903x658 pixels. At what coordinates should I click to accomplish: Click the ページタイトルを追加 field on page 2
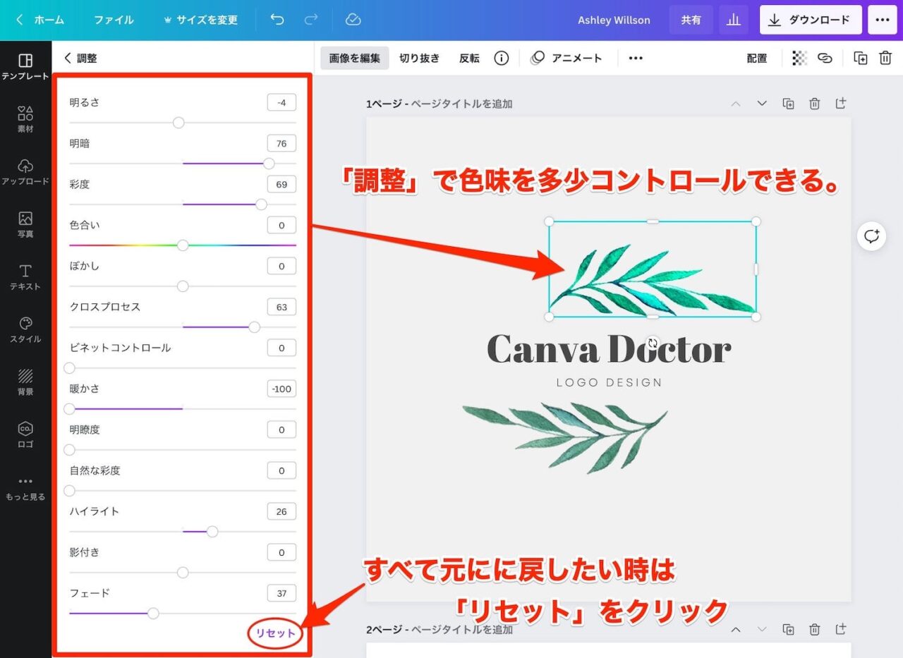coord(462,629)
